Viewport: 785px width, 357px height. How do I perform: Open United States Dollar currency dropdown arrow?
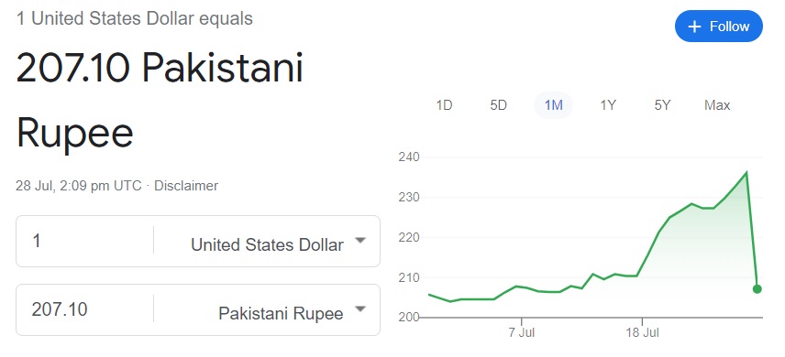tap(360, 241)
